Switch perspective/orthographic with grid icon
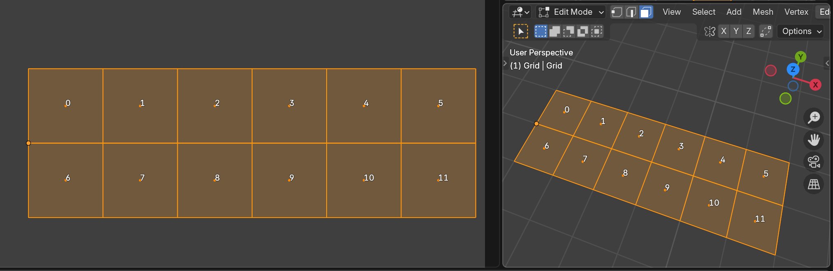Screen dimensions: 833x271 point(814,184)
